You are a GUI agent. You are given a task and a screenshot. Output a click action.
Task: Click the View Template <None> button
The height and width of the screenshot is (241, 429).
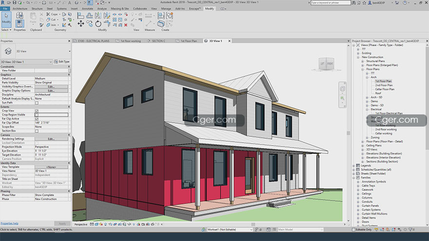[x=51, y=167]
